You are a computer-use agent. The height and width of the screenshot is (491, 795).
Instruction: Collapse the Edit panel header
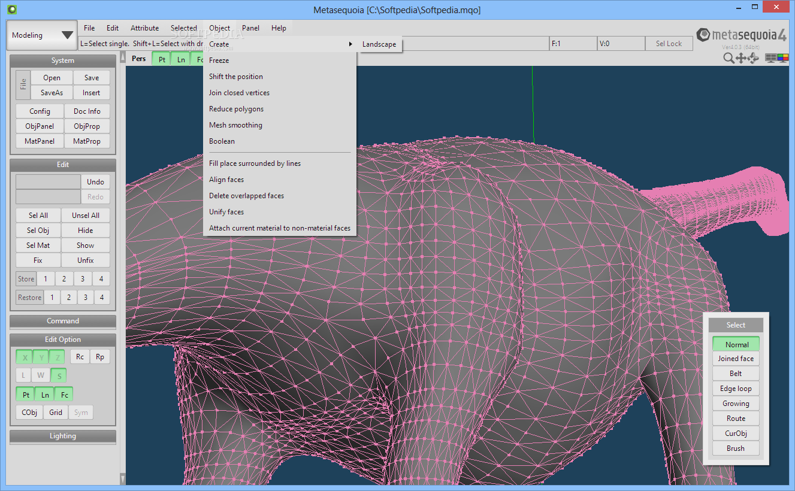pos(63,165)
